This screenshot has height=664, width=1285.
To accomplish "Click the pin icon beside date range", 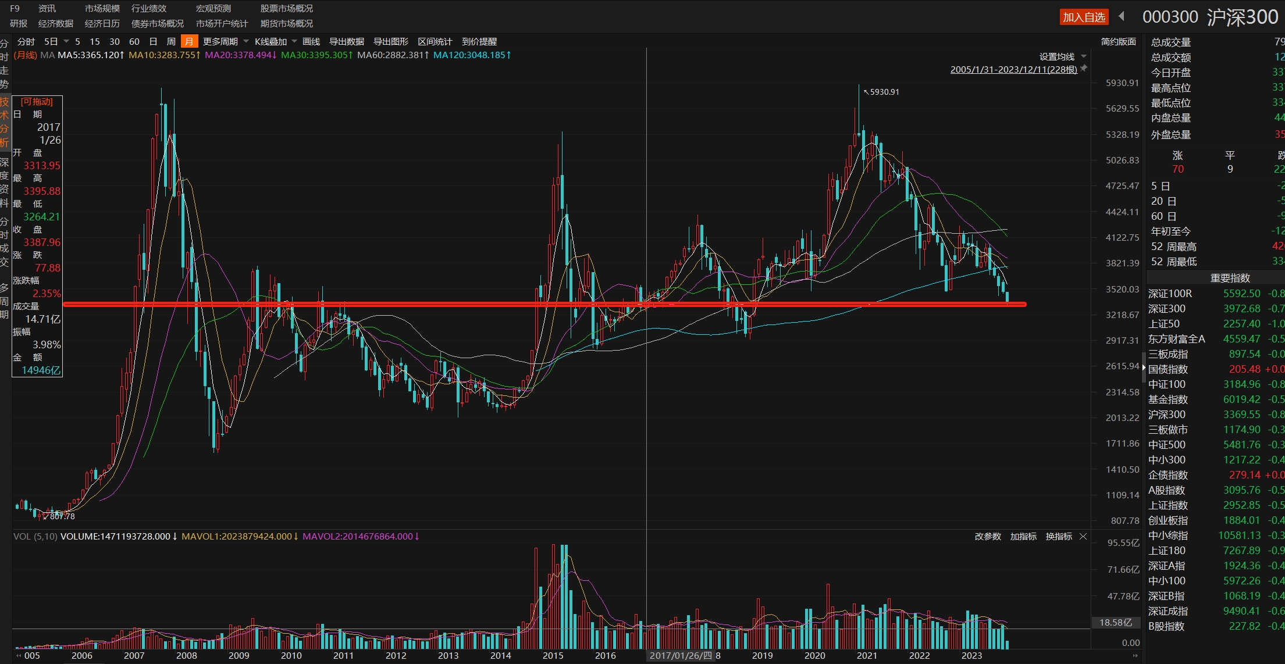I will (x=1083, y=69).
